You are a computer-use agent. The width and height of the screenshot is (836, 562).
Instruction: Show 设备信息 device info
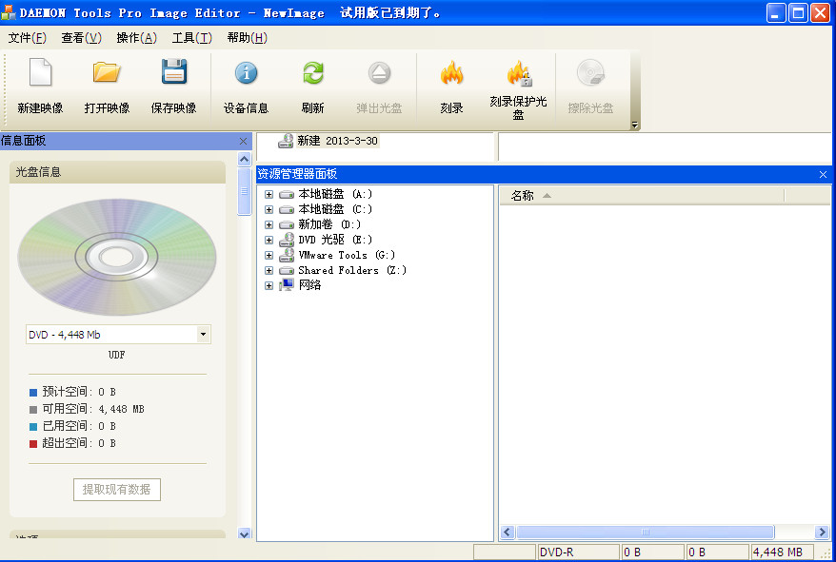pyautogui.click(x=246, y=72)
